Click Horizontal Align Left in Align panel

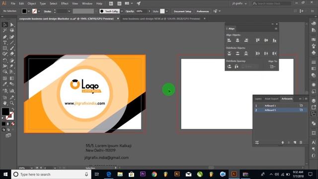(x=229, y=40)
